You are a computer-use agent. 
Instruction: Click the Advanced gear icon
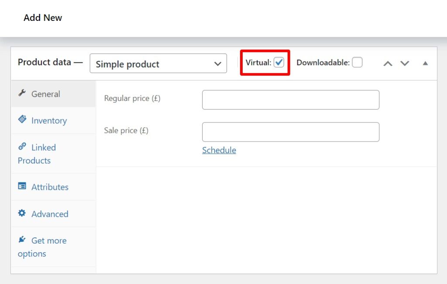(22, 213)
